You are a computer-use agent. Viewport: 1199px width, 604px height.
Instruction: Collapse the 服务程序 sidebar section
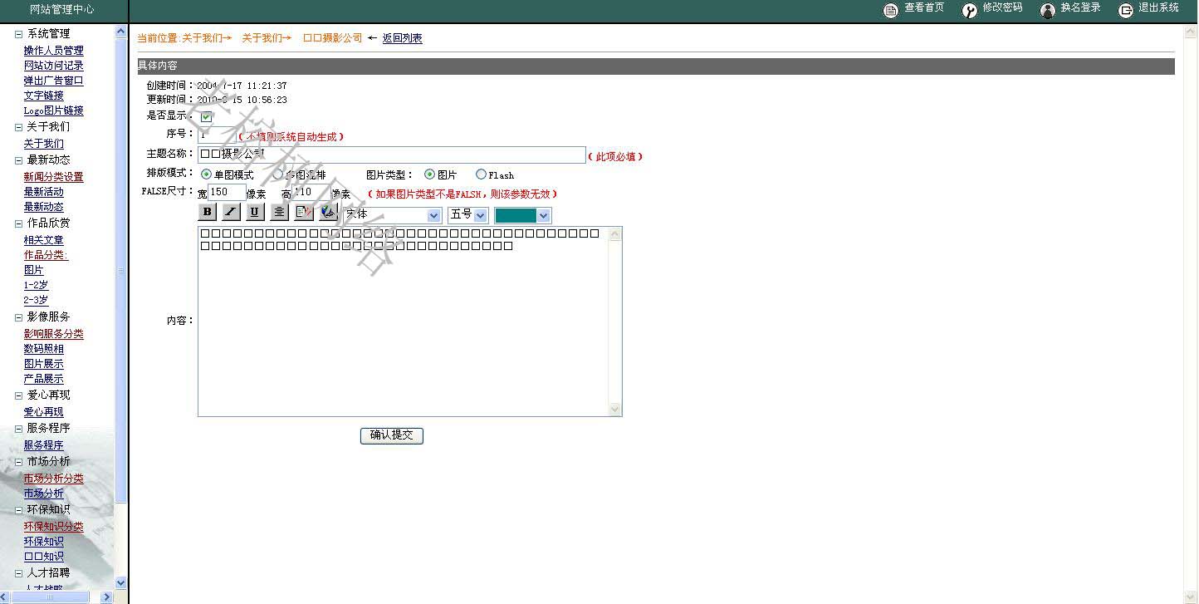pos(18,429)
